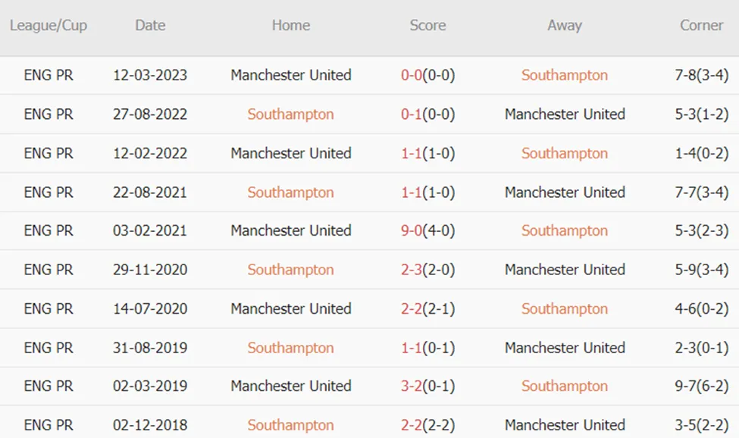This screenshot has width=739, height=438.
Task: Click the League/Cup column header
Action: (49, 26)
